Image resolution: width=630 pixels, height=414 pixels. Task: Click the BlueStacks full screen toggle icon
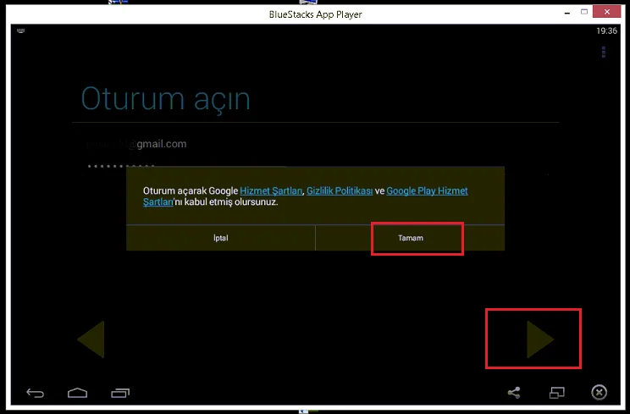pos(557,392)
